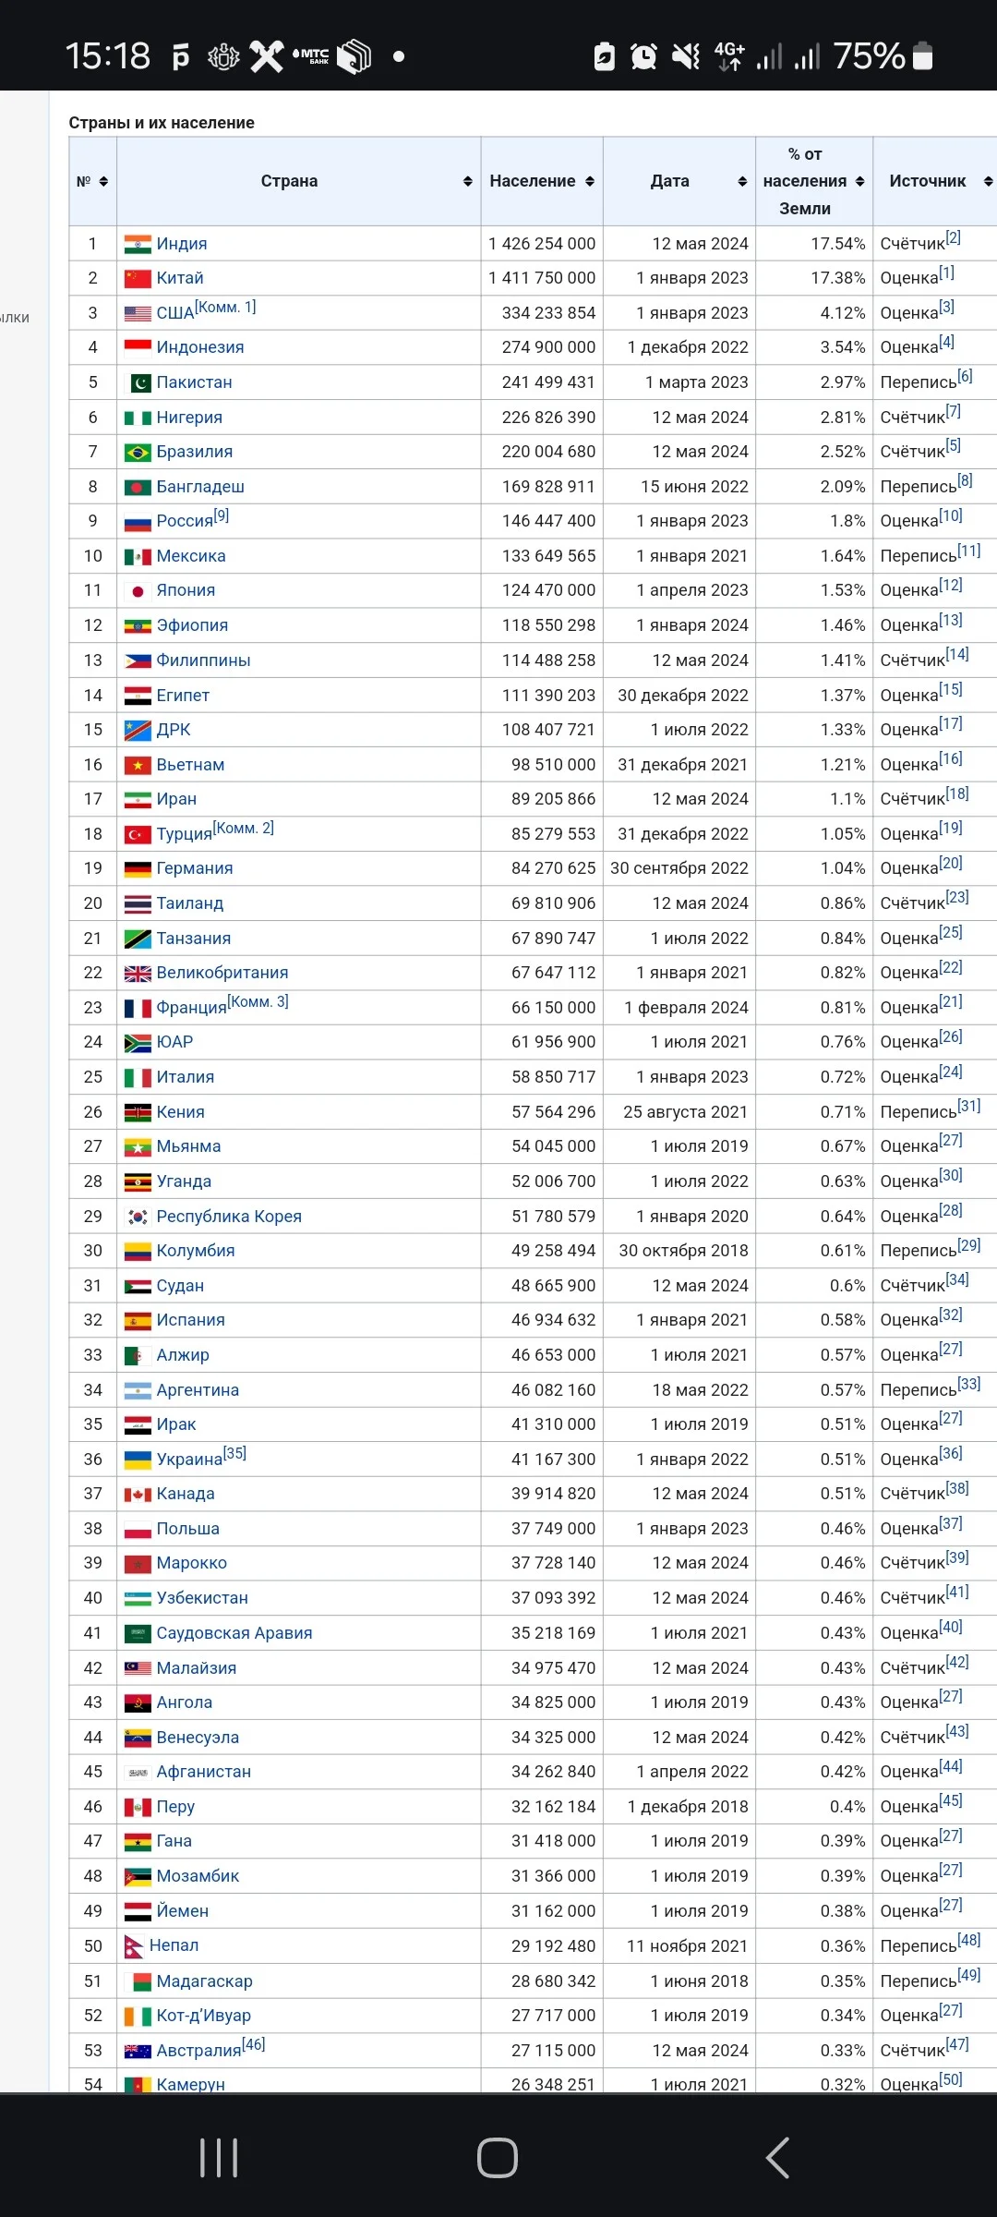Tap the Android back navigation icon
The image size is (997, 2217).
point(777,2158)
